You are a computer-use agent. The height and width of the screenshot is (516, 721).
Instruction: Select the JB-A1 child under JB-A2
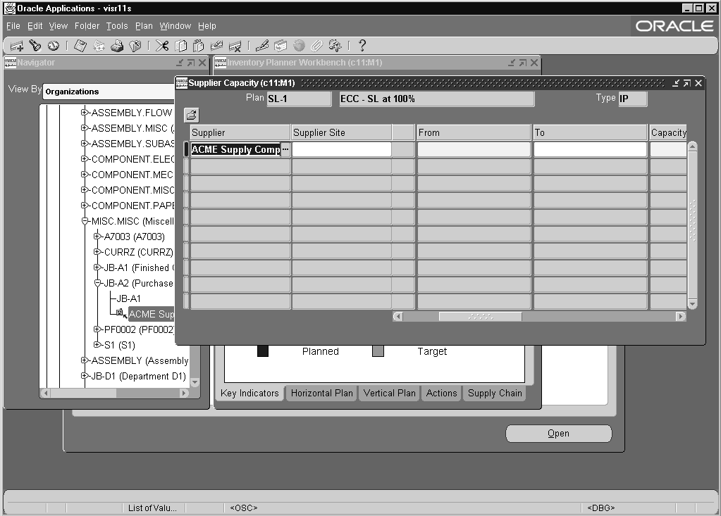click(129, 299)
